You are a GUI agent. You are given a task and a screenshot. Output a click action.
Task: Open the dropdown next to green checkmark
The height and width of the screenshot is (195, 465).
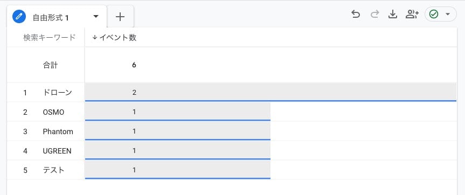click(x=448, y=14)
